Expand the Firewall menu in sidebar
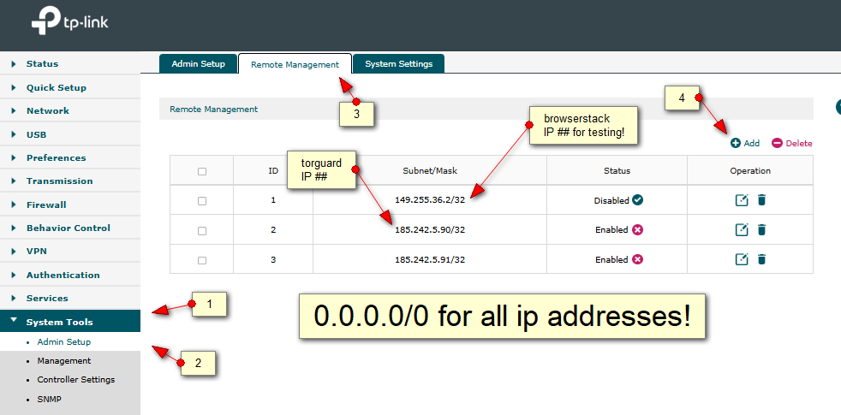 [x=45, y=205]
